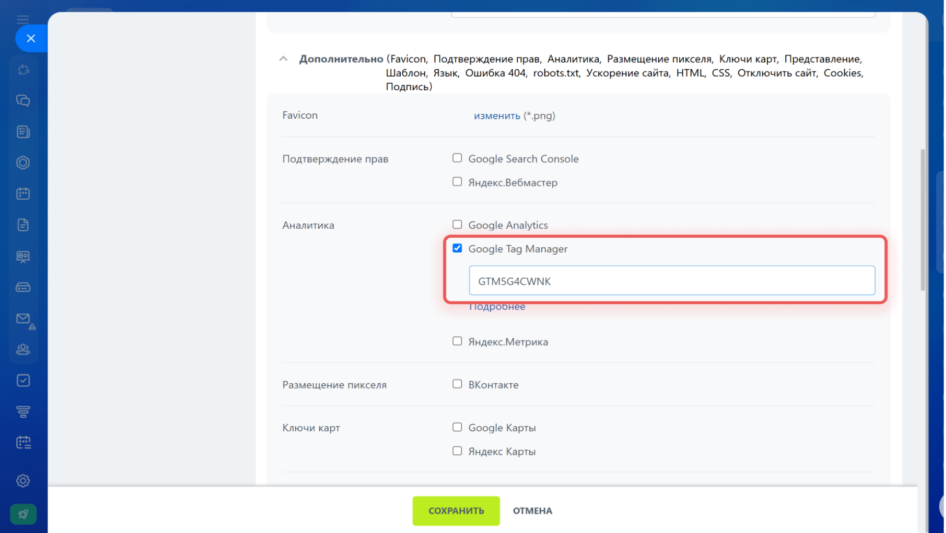Image resolution: width=946 pixels, height=533 pixels.
Task: Open the news feed sidebar icon
Action: (23, 132)
